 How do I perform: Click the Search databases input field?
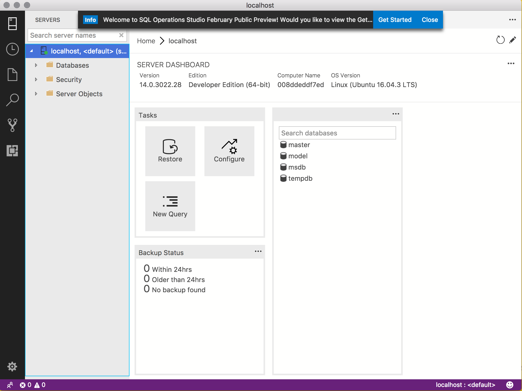pyautogui.click(x=337, y=133)
